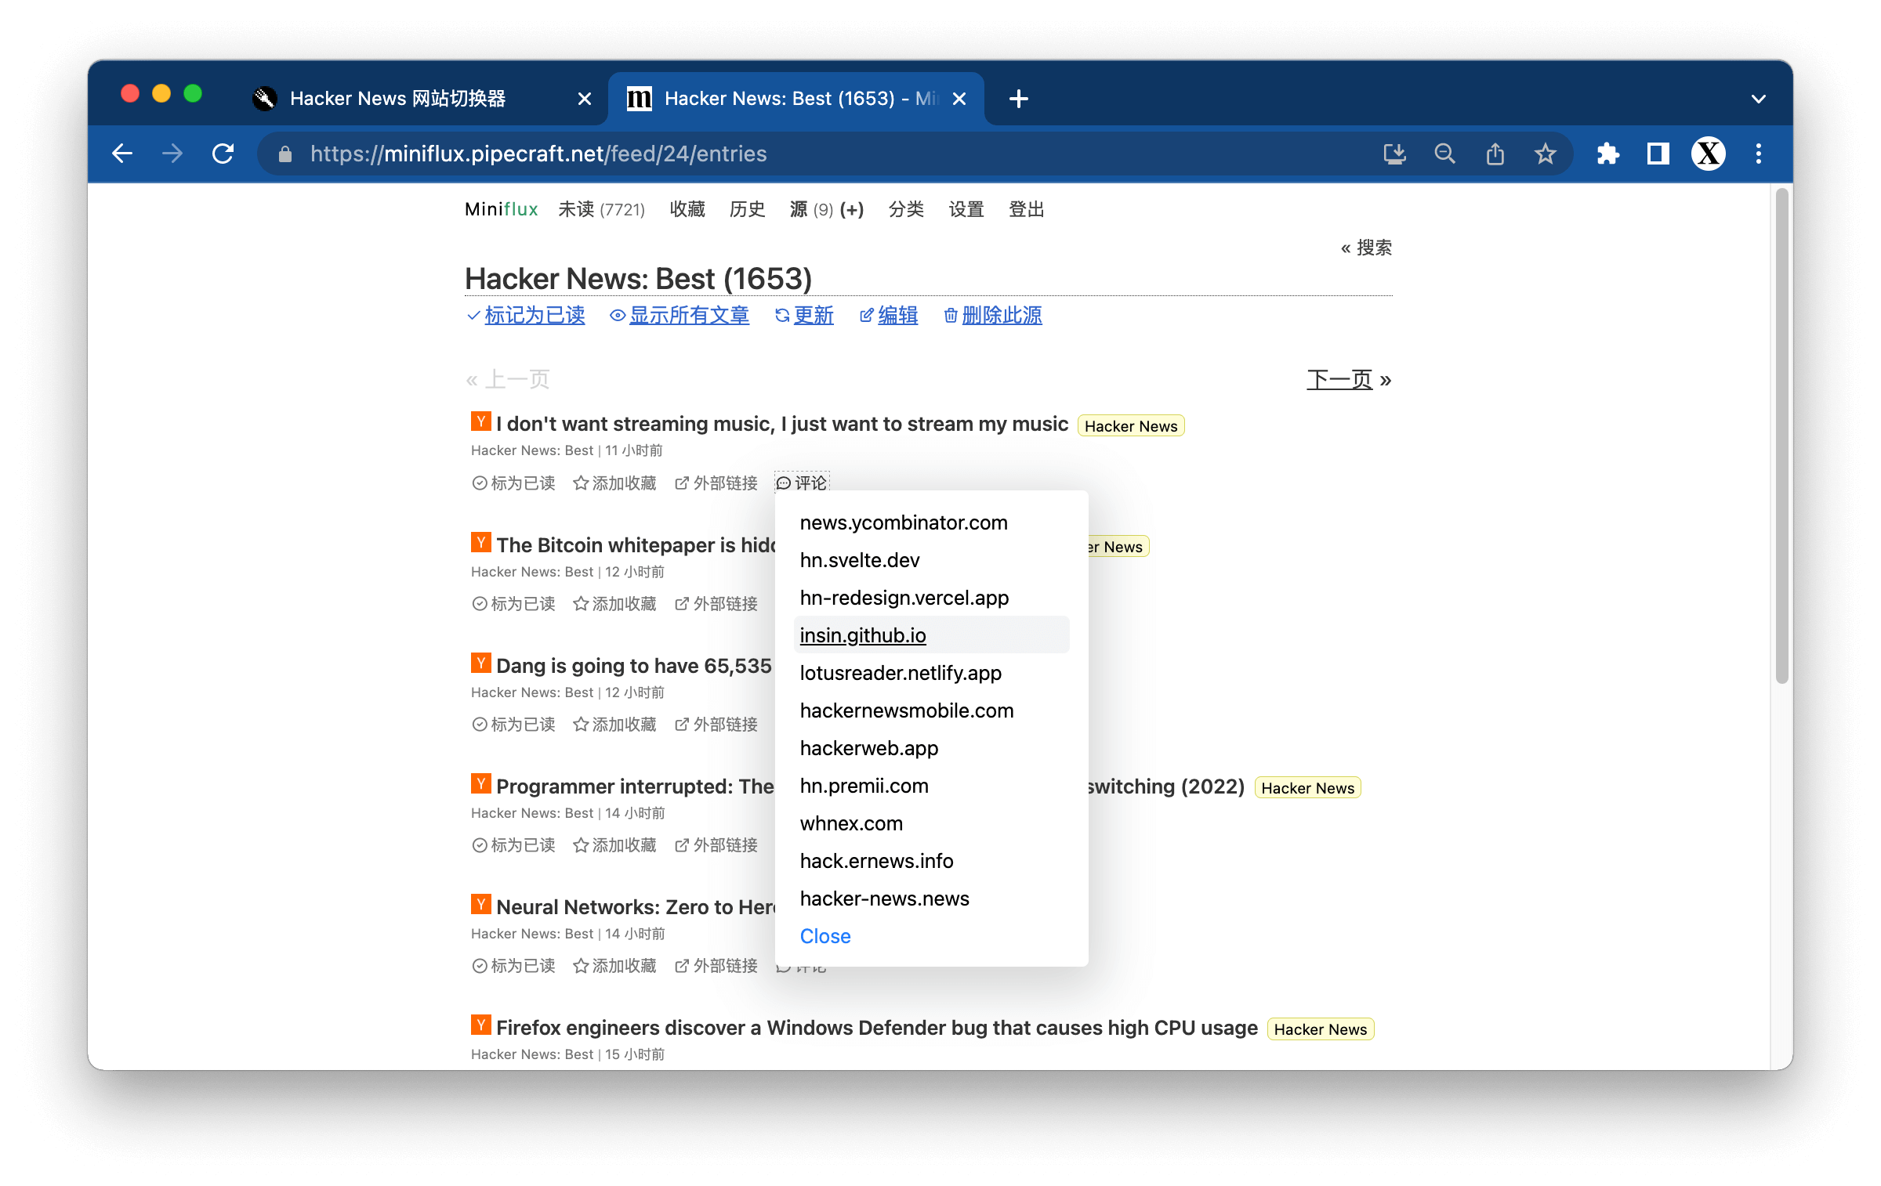Screen dimensions: 1881x1186
Task: Toggle the browser side panel icon
Action: 1658,154
